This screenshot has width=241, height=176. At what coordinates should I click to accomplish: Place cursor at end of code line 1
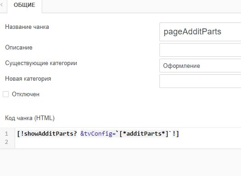(179, 133)
